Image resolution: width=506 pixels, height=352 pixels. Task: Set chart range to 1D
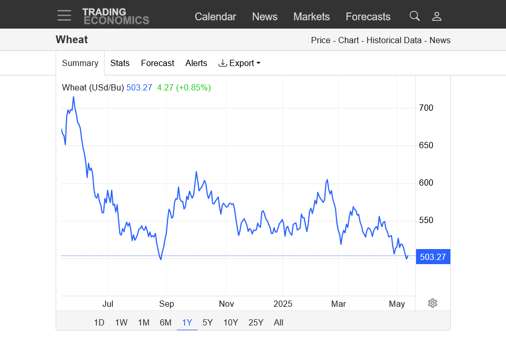pyautogui.click(x=99, y=322)
